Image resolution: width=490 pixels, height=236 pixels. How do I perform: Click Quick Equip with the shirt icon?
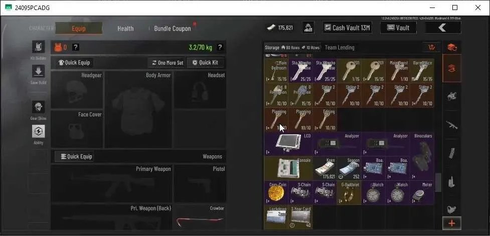[74, 63]
